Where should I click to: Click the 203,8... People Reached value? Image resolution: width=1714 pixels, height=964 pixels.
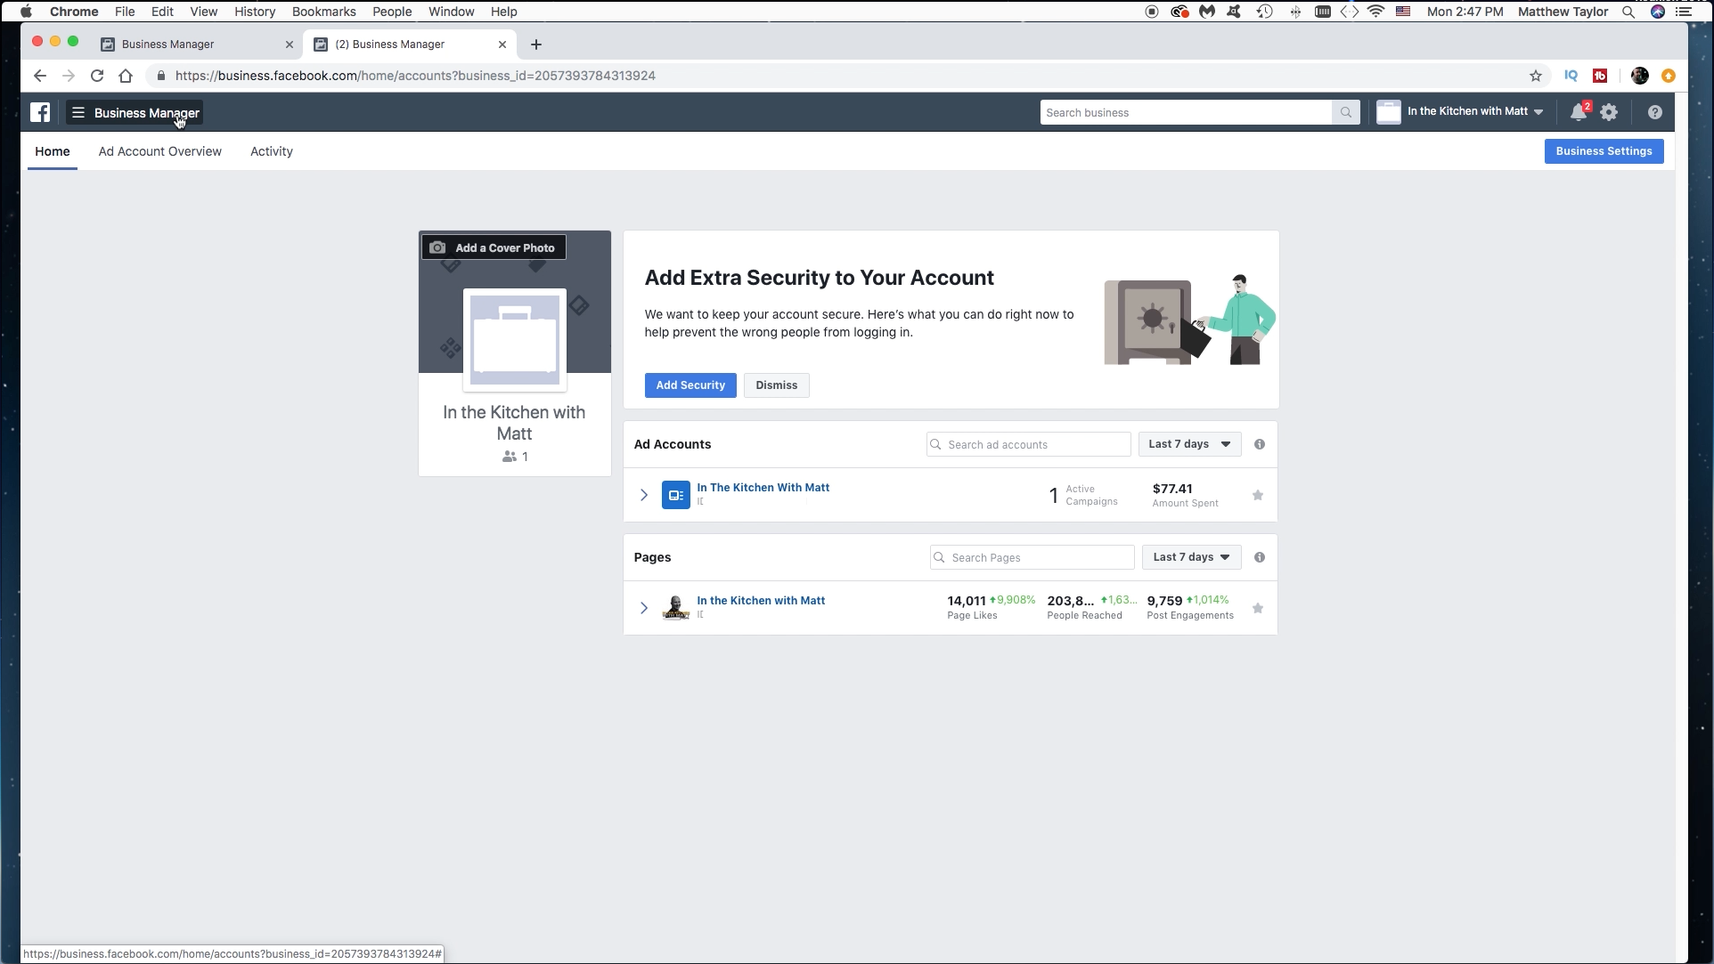click(x=1071, y=601)
